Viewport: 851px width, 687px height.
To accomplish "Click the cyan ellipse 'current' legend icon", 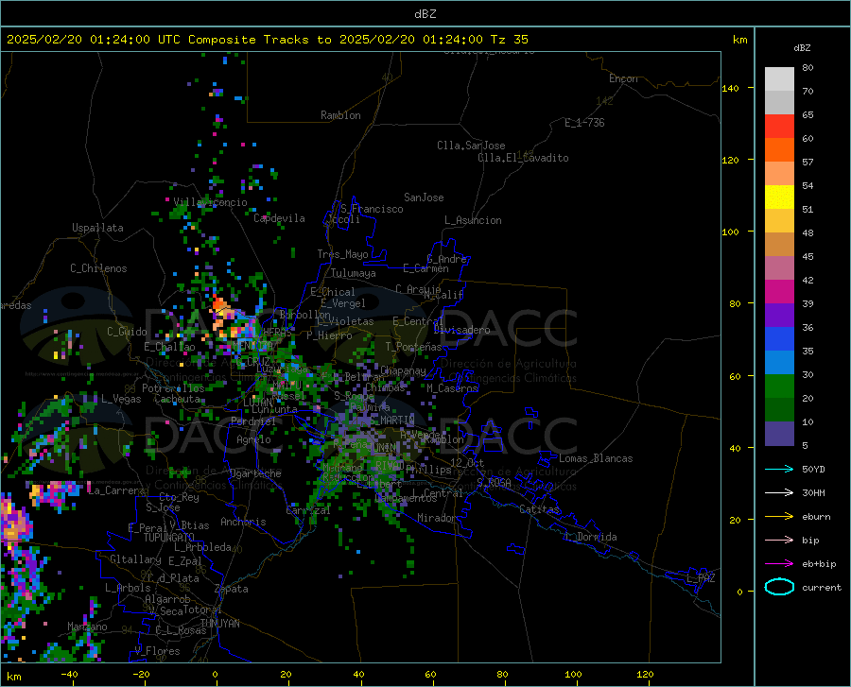I will [x=779, y=587].
